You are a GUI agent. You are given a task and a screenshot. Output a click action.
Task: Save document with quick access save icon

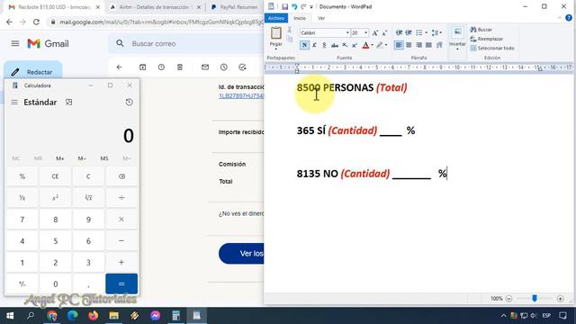(284, 6)
